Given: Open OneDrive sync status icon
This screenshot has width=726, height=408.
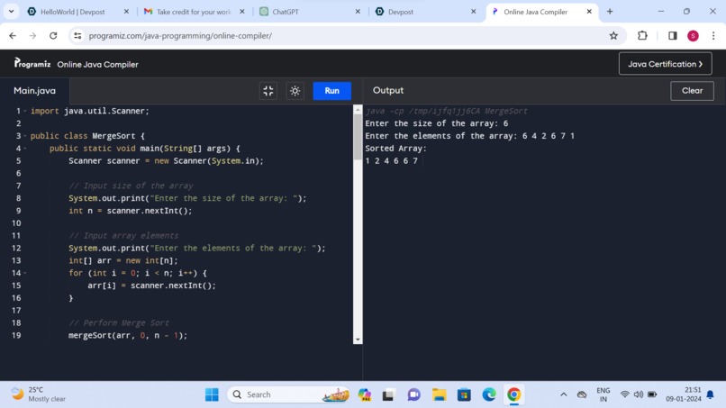Looking at the screenshot, I should [582, 394].
